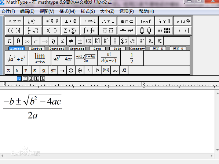
Task: Switch to the Matrices tab
Action: [x=77, y=48]
